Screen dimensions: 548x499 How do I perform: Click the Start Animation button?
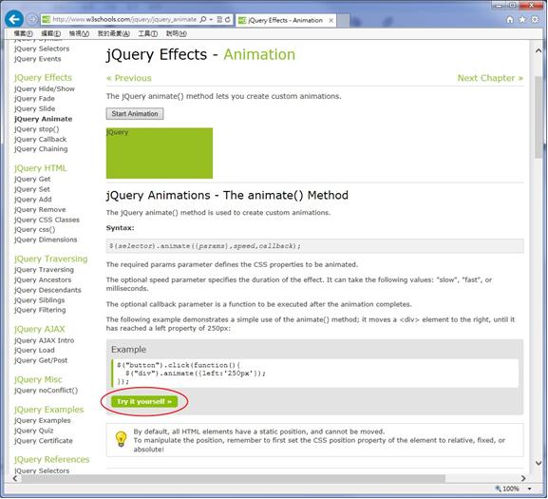click(x=135, y=114)
